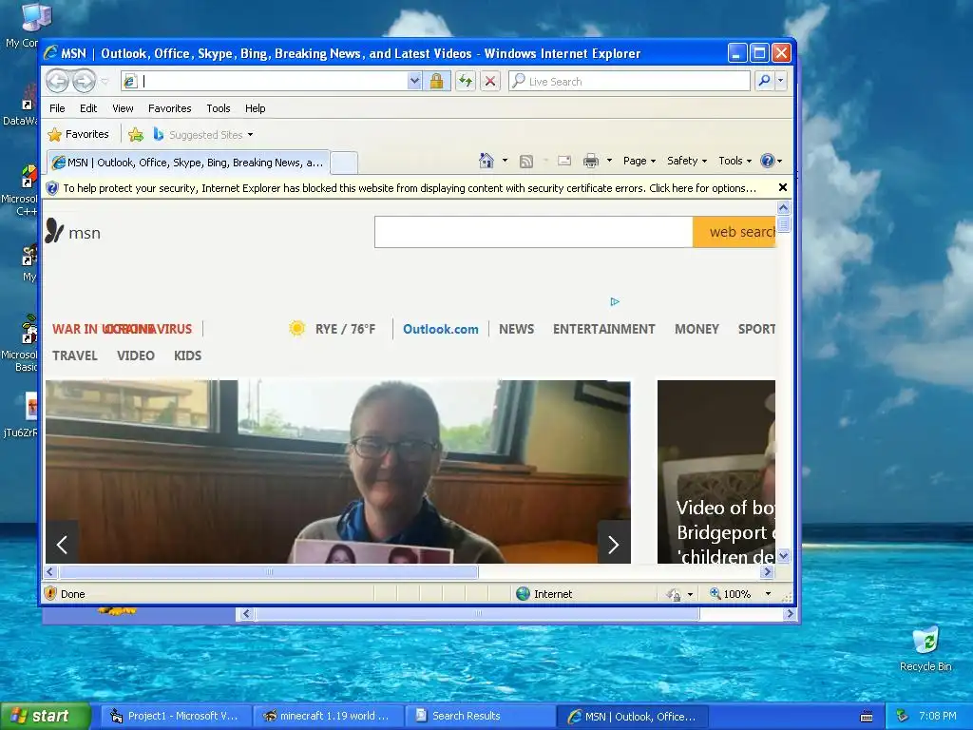Viewport: 973px width, 730px height.
Task: Click in the Live Search box
Action: (x=629, y=82)
